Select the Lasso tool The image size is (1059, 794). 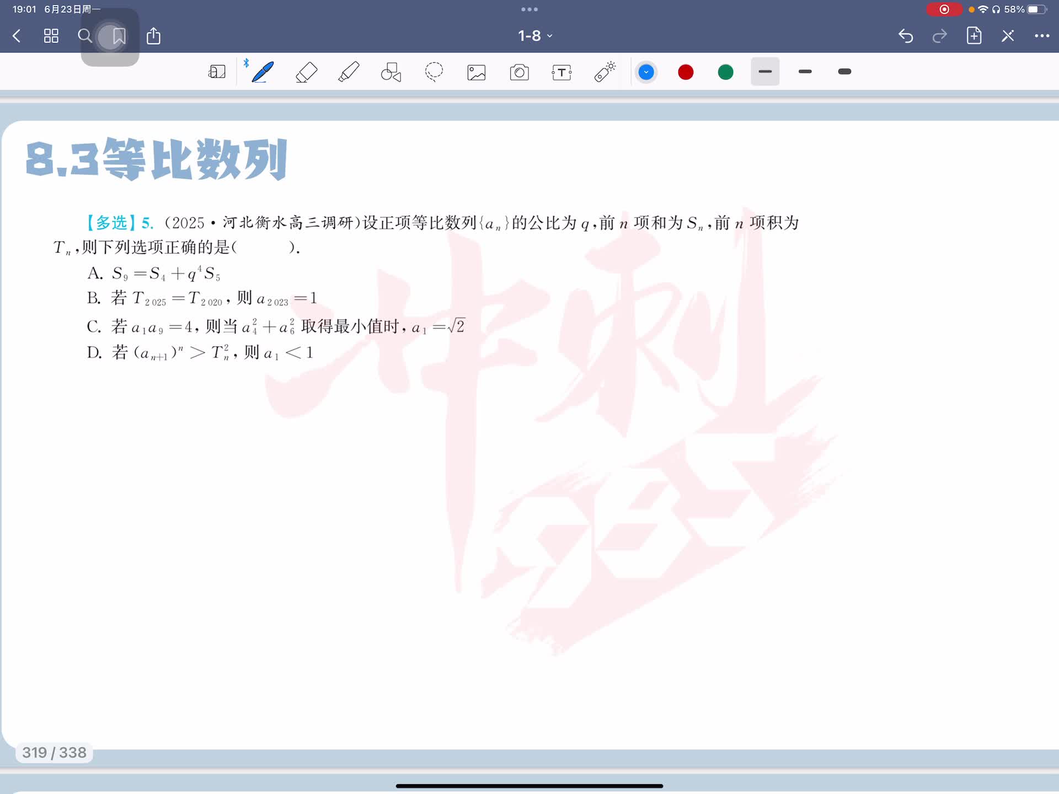click(434, 72)
